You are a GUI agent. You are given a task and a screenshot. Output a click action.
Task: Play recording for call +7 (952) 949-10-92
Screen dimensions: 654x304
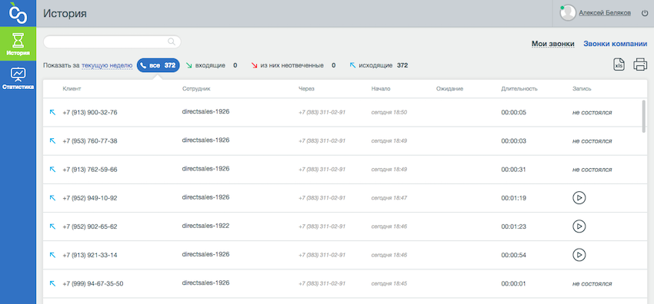579,198
